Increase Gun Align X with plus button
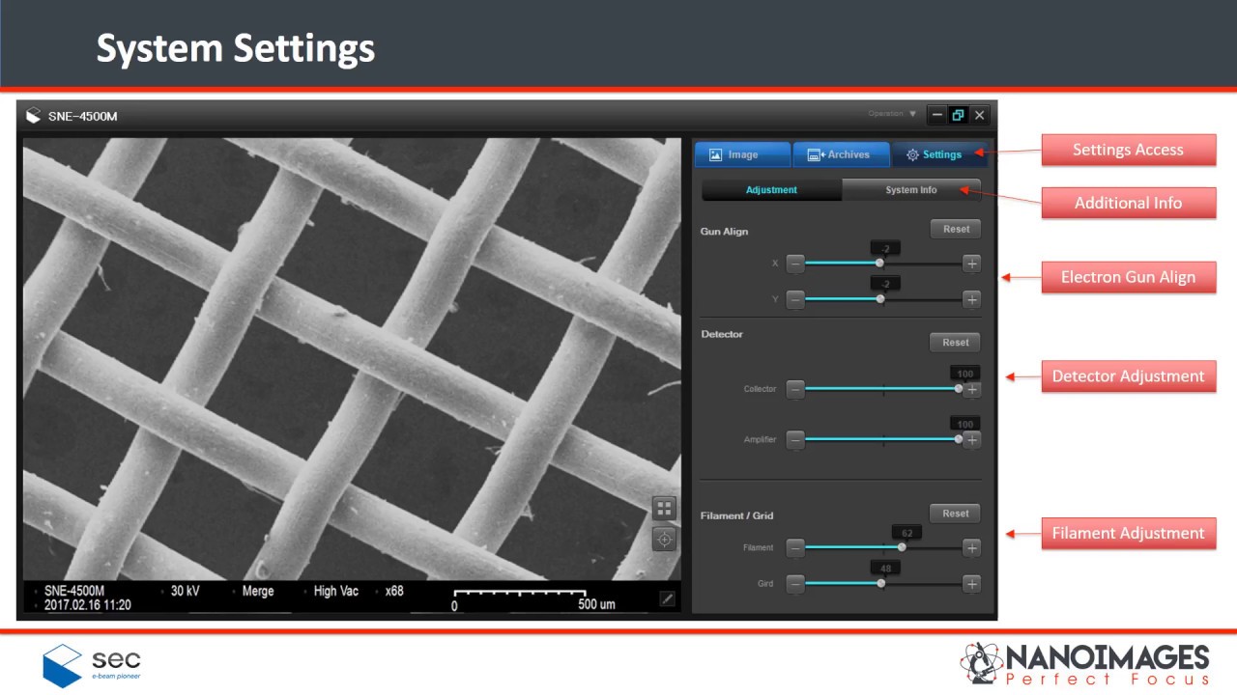 coord(972,263)
